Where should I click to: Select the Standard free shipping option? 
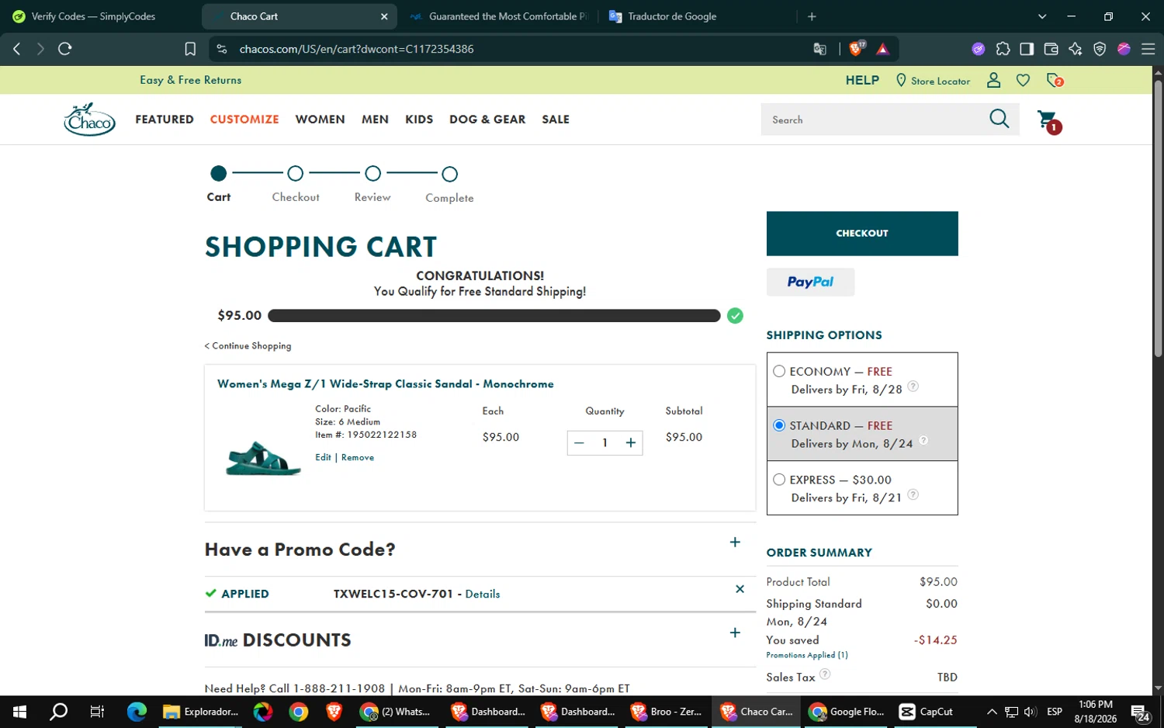[779, 425]
